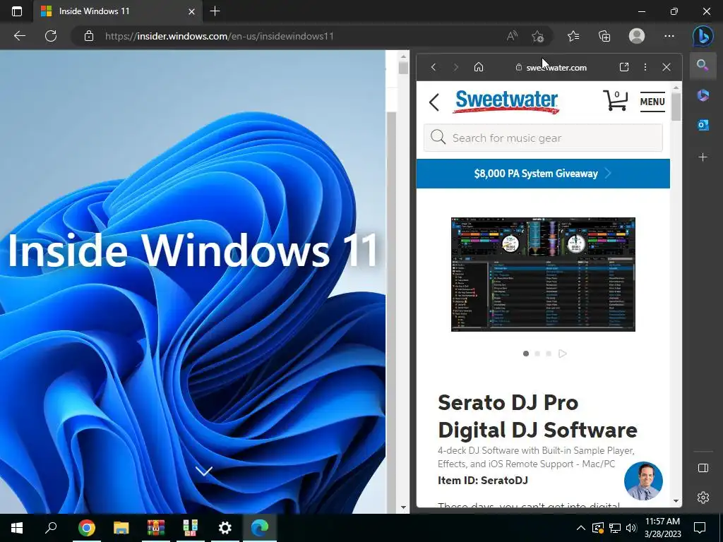Image resolution: width=723 pixels, height=542 pixels.
Task: Open sidebar settings gear
Action: point(703,498)
